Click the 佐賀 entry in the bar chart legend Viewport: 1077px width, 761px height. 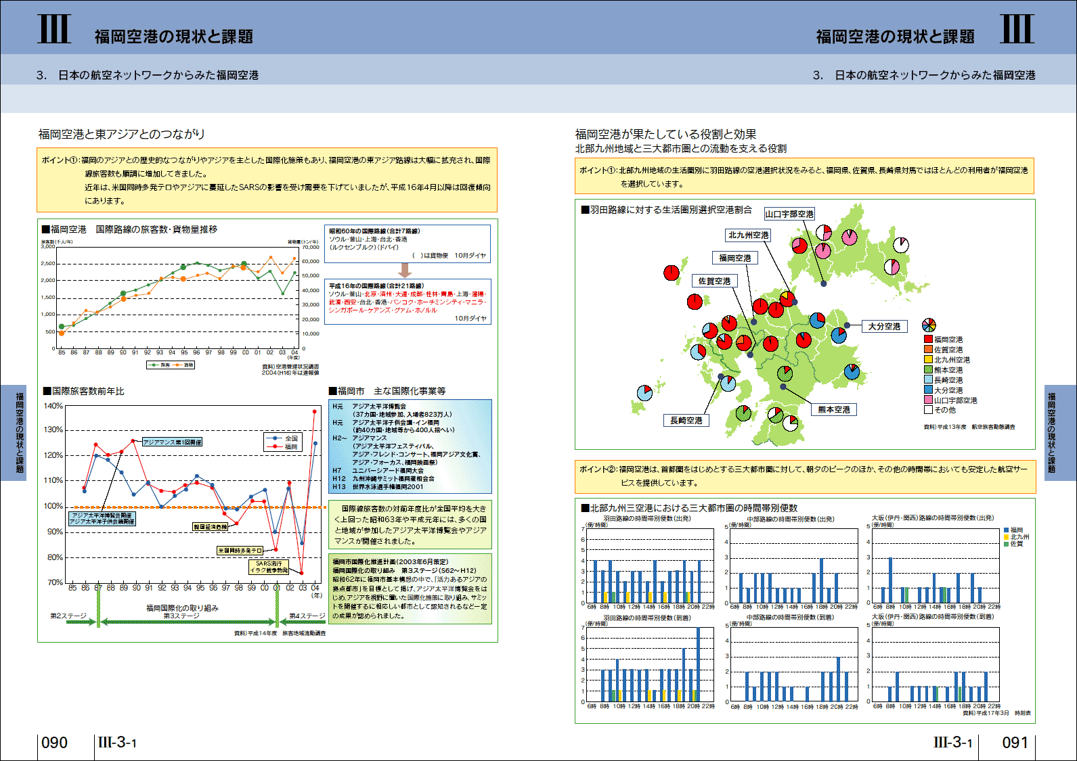pyautogui.click(x=1013, y=544)
